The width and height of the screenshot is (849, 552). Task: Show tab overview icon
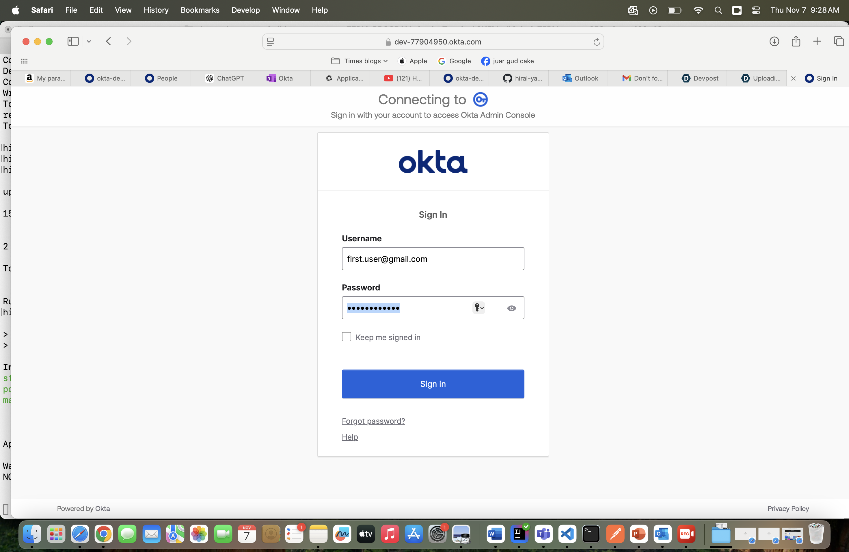tap(839, 41)
